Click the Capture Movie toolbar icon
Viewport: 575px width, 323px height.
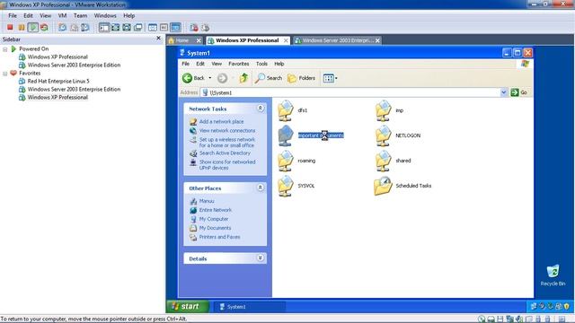tap(205, 28)
